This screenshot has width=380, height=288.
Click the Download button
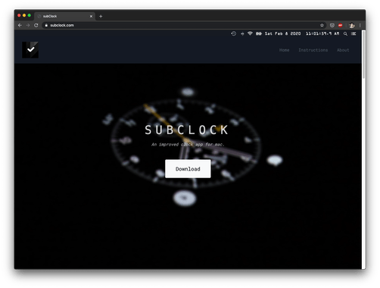(188, 169)
